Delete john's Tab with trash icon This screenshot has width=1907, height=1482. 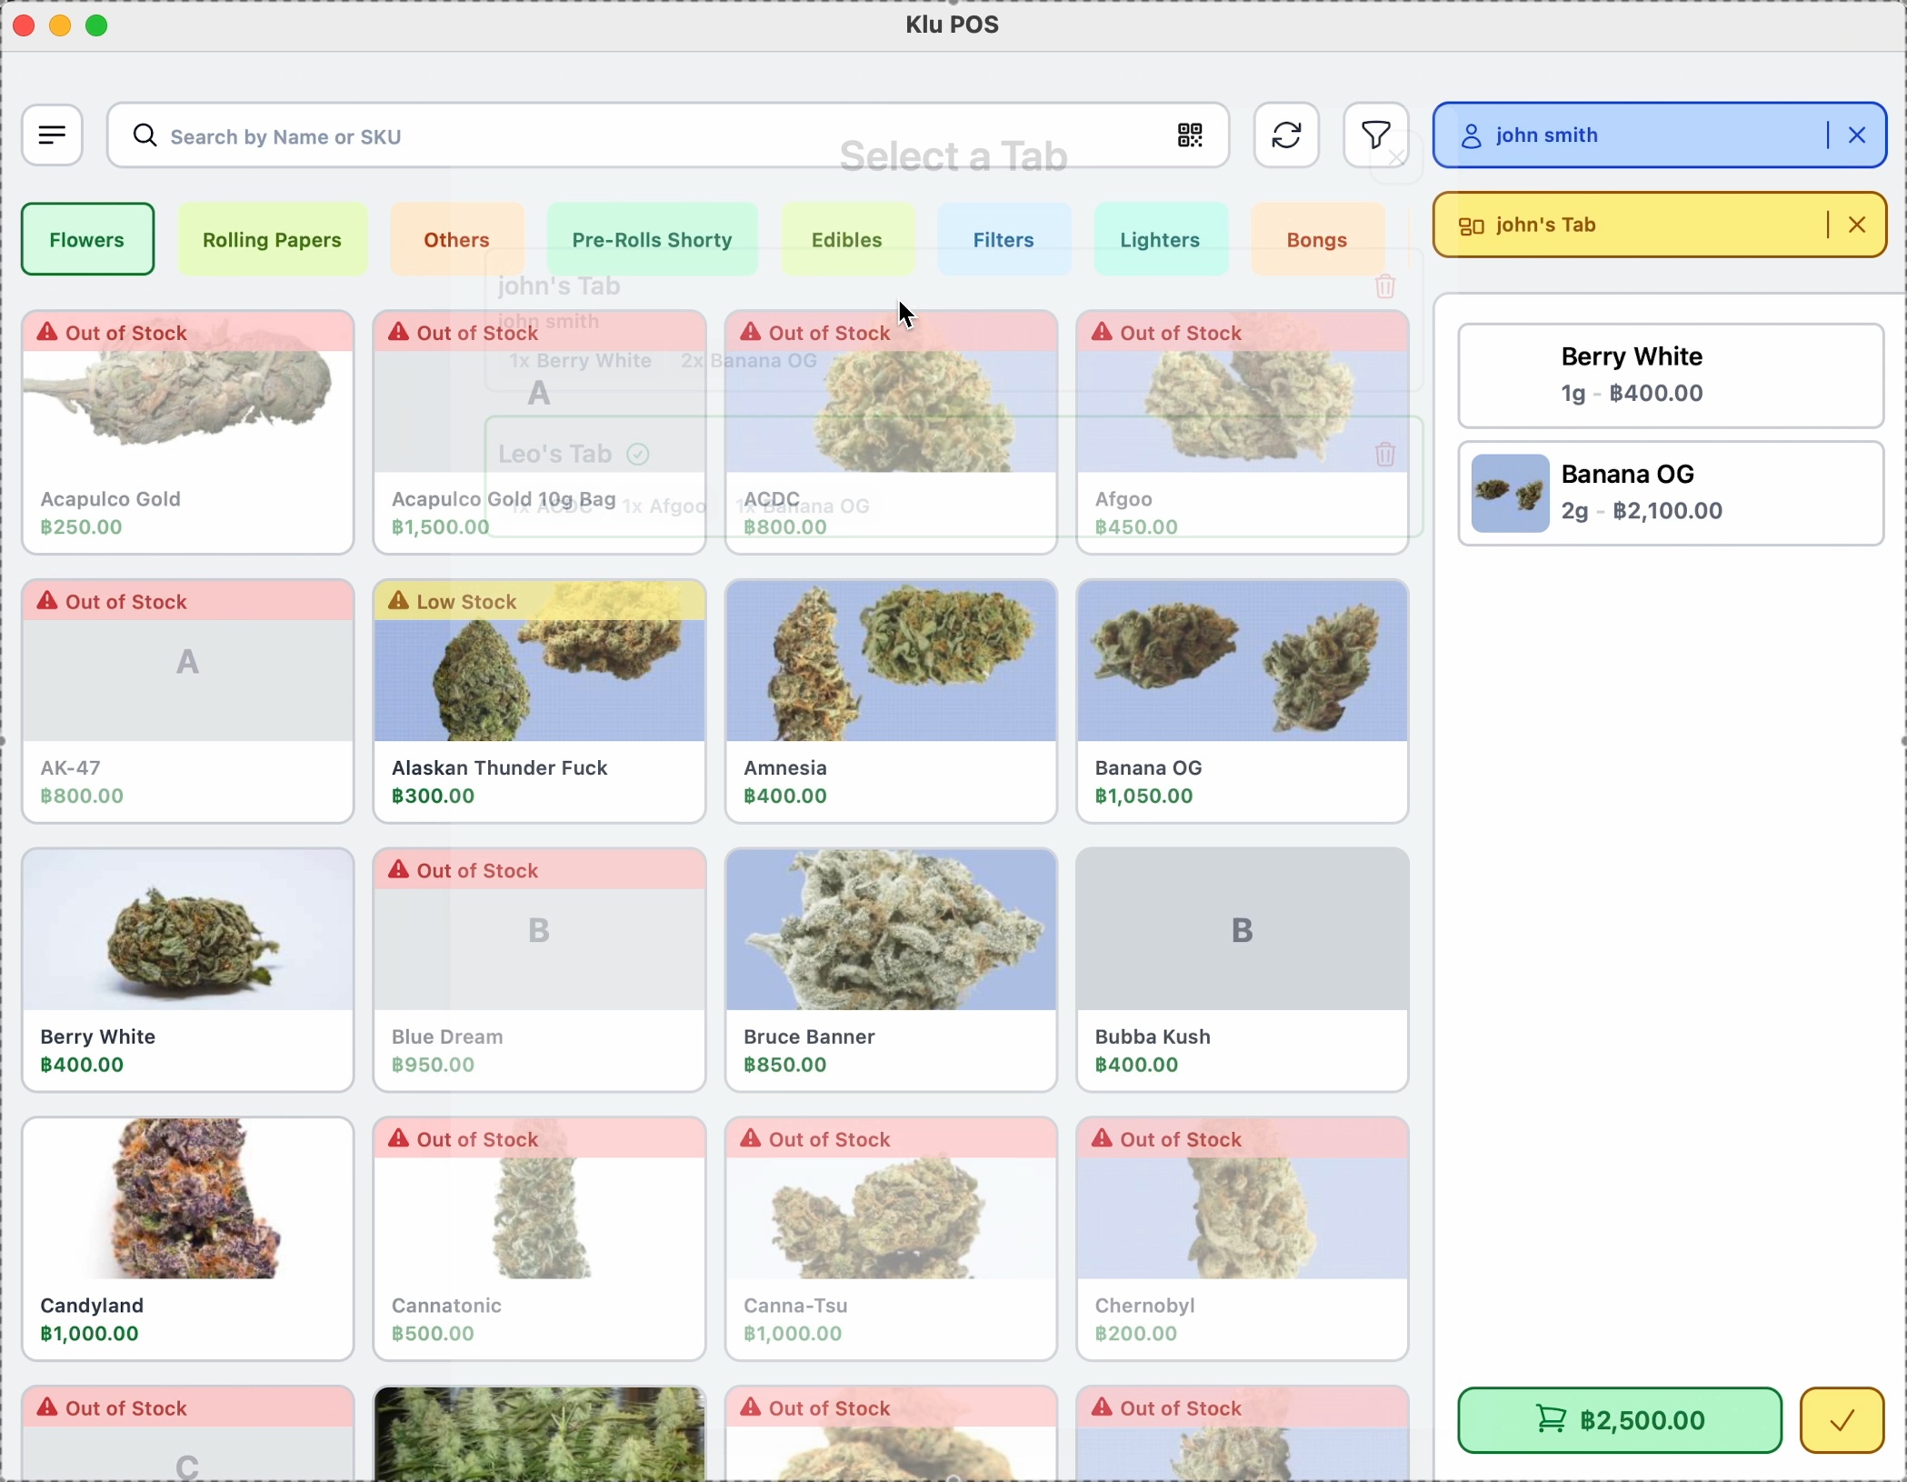coord(1385,287)
